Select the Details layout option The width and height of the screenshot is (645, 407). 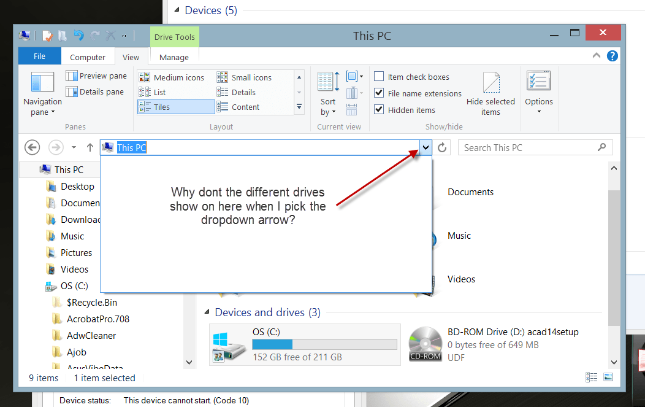point(243,92)
